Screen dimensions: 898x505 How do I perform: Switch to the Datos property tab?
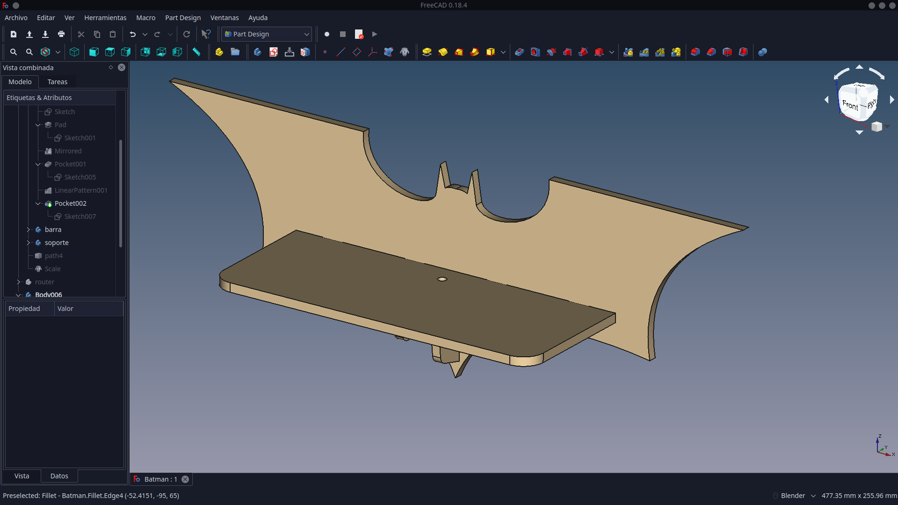59,476
